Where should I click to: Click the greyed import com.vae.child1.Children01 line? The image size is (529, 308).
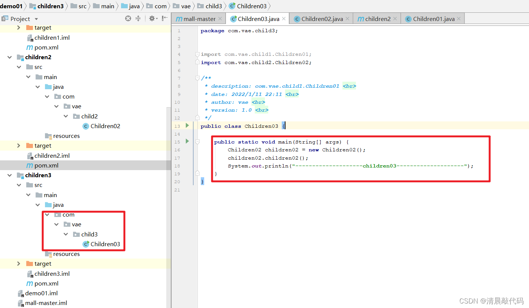pyautogui.click(x=256, y=54)
